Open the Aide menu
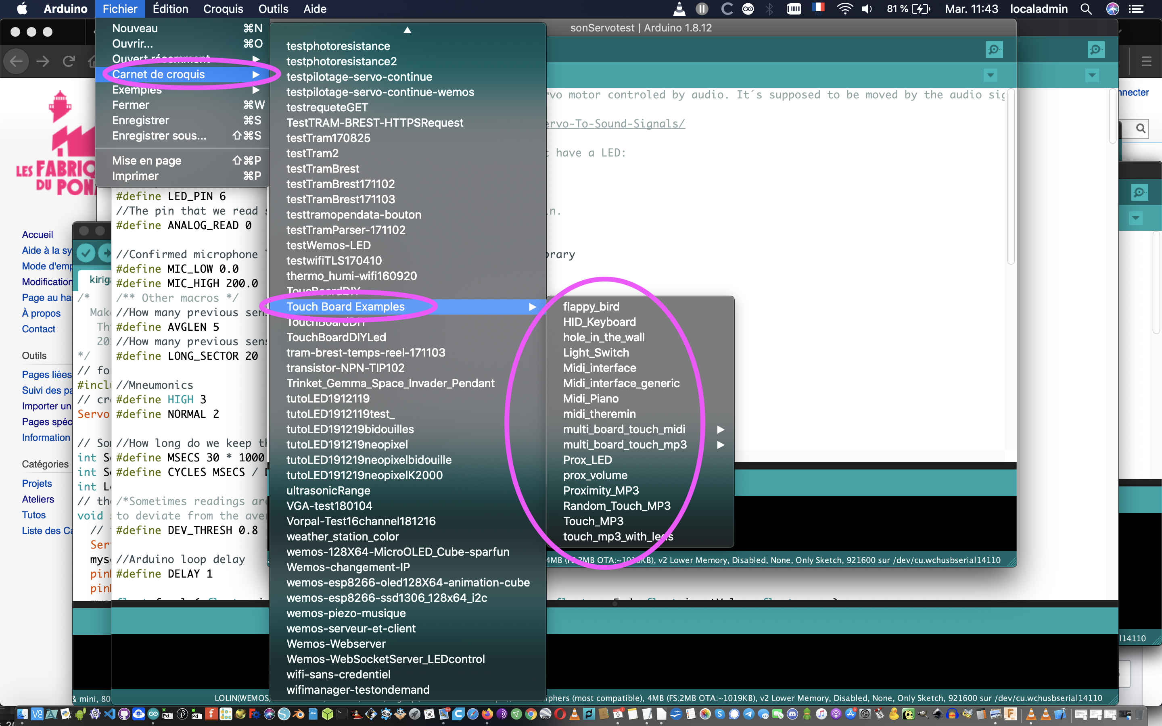 click(x=315, y=8)
